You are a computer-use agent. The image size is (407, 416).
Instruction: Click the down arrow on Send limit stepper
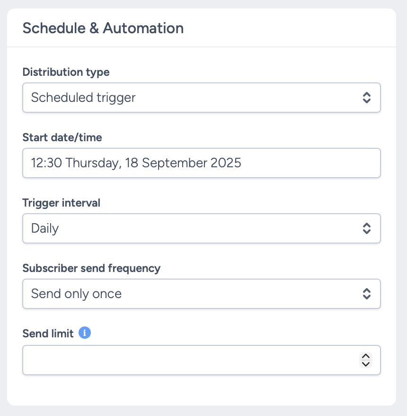coord(366,363)
